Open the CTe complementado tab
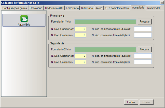The height and width of the screenshot is (108, 165). pos(117,8)
